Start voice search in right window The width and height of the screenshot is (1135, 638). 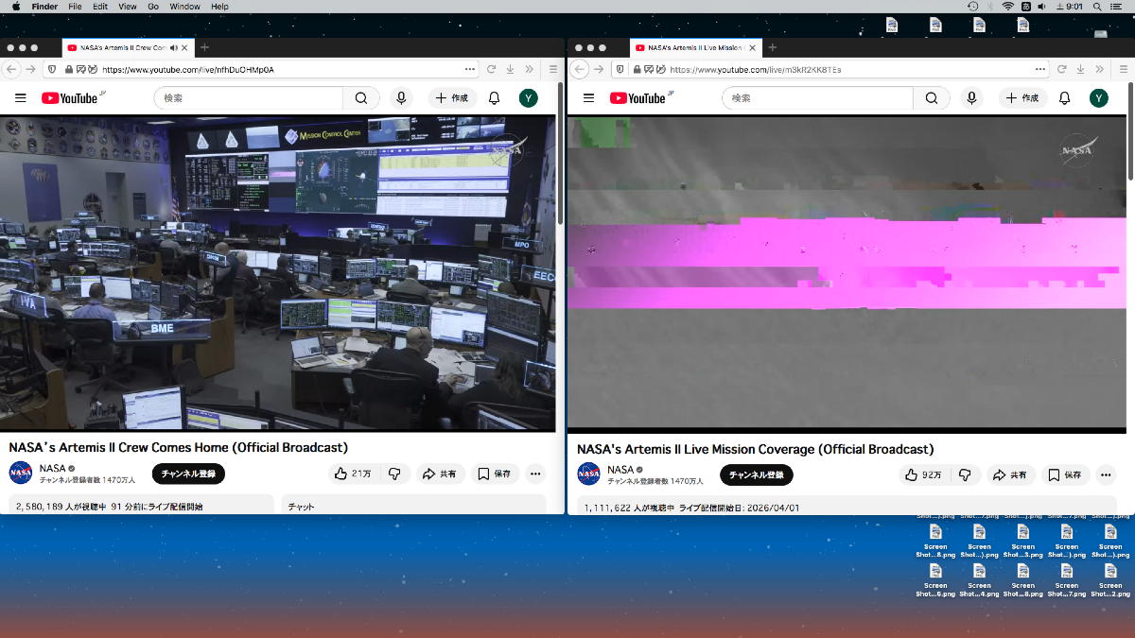971,97
